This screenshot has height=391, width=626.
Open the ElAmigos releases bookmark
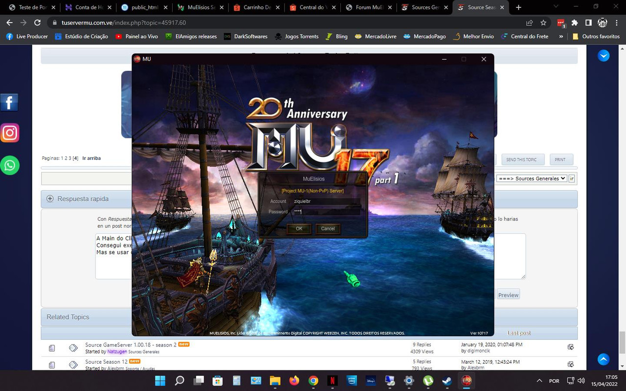191,36
